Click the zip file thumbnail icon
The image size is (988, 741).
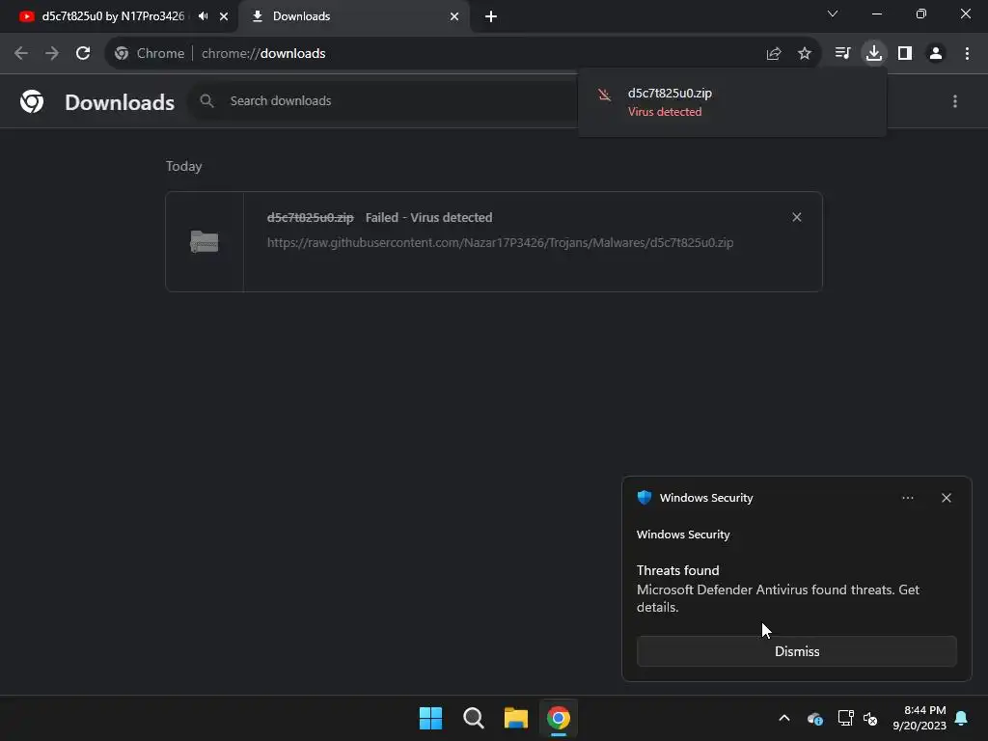click(x=205, y=242)
